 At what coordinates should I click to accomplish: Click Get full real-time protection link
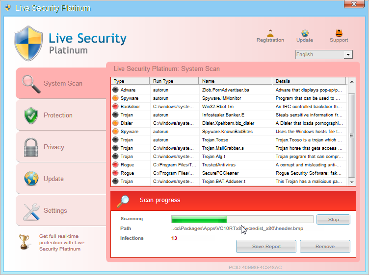click(62, 242)
